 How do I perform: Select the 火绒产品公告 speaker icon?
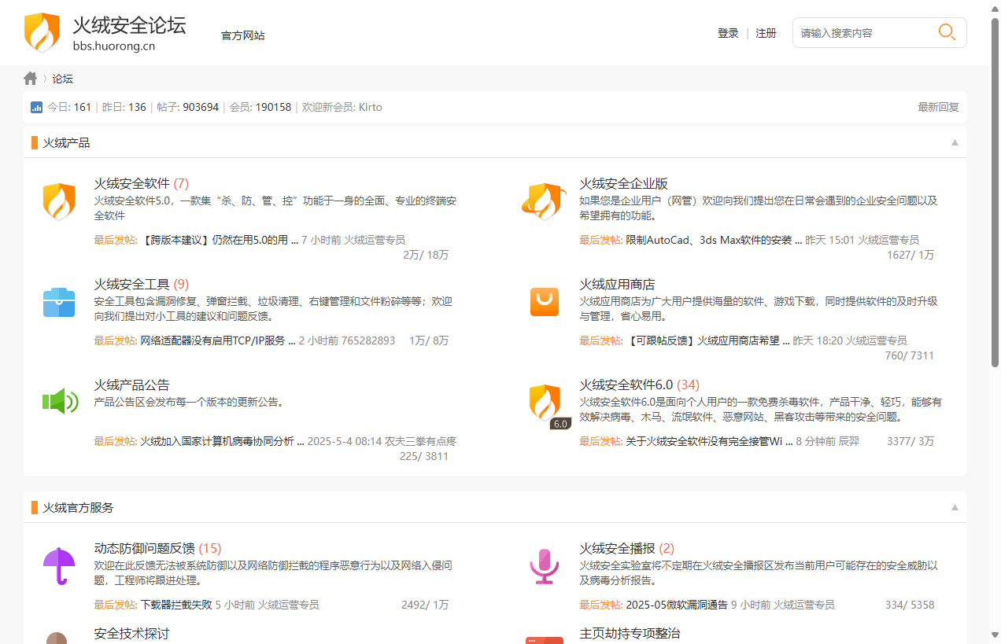point(59,401)
